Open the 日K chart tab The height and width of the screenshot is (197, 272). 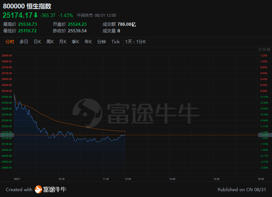37,42
